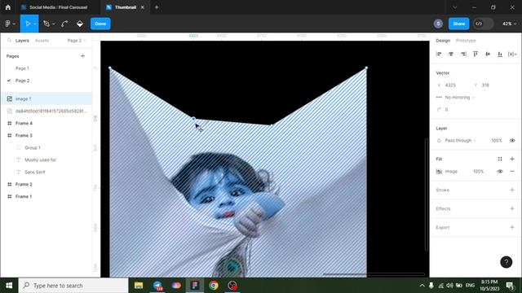The width and height of the screenshot is (522, 293).
Task: Open the 42% zoom dropdown
Action: [x=509, y=24]
